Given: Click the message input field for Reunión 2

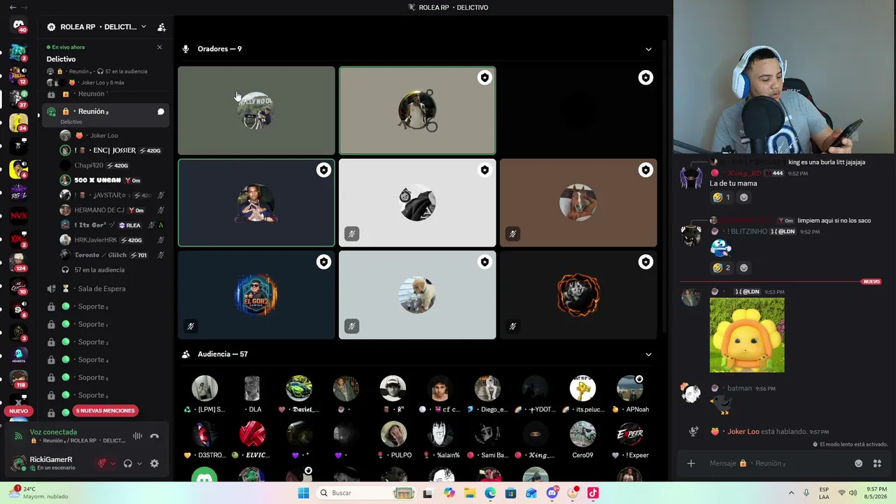Looking at the screenshot, I should [x=777, y=463].
